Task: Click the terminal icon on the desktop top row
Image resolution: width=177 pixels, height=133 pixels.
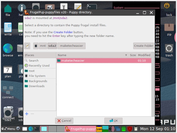Action: point(92,7)
